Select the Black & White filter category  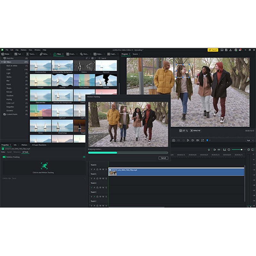(x=12, y=66)
